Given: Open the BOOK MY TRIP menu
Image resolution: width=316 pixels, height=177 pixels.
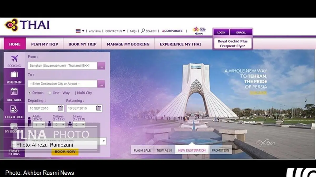Looking at the screenshot, I should point(82,44).
